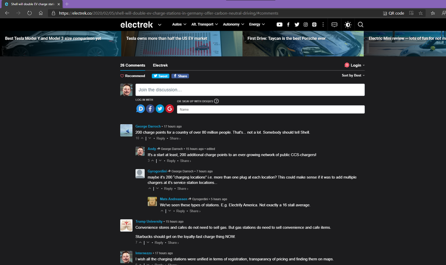The image size is (446, 265).
Task: Open the favorites list icon
Action: [433, 13]
